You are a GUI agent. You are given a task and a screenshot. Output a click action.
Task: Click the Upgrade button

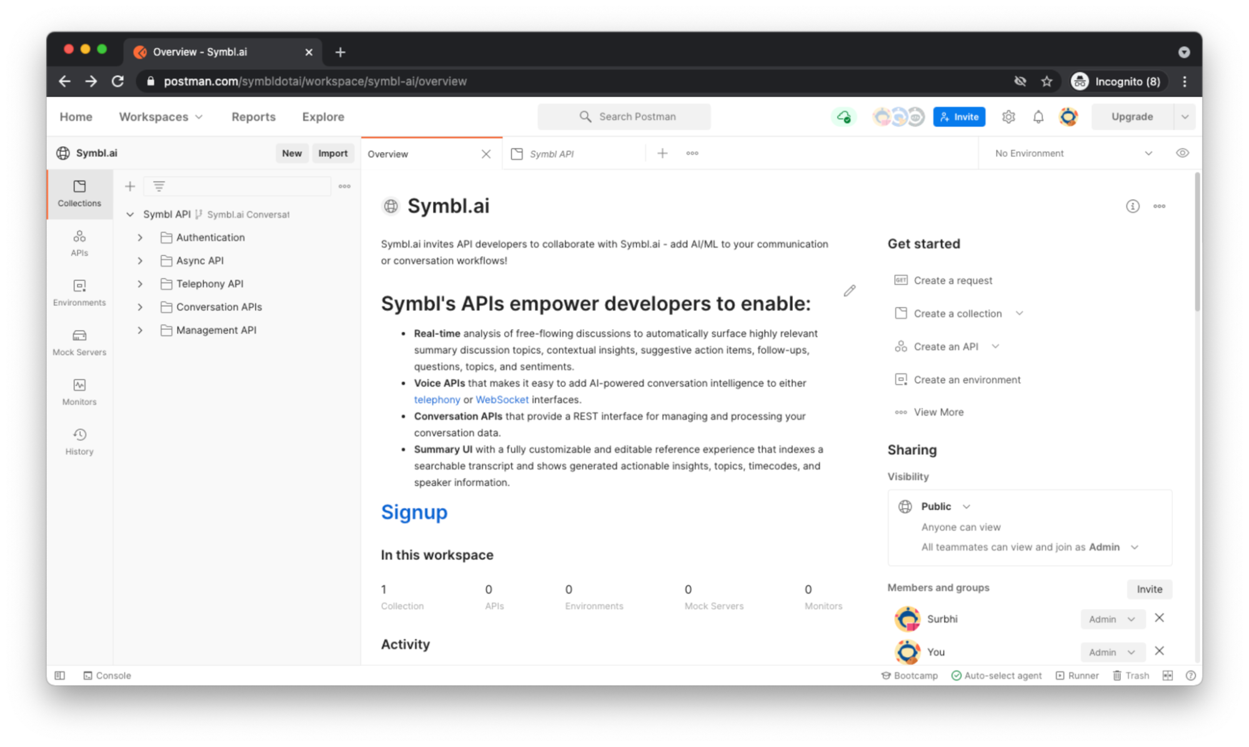point(1132,117)
